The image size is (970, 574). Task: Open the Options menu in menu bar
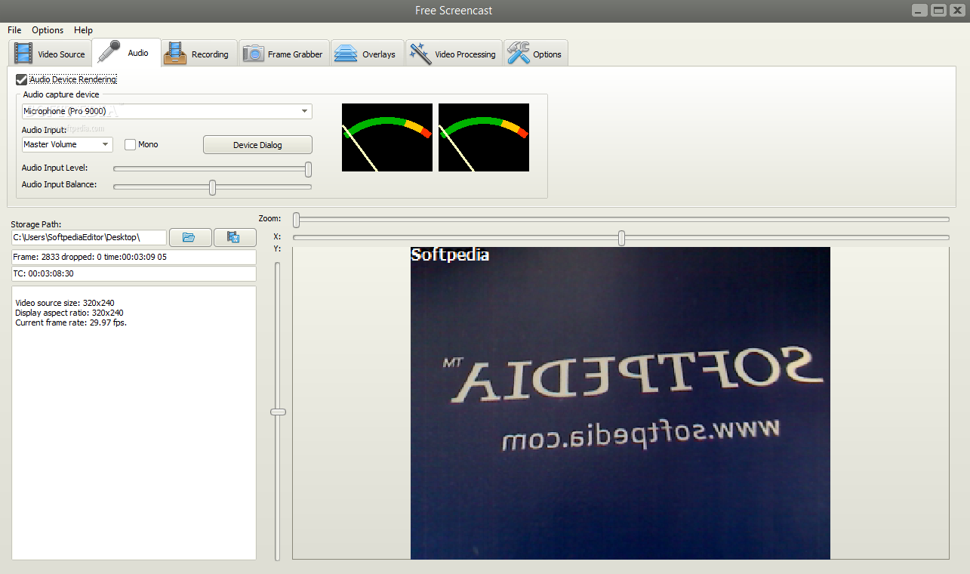(x=48, y=30)
